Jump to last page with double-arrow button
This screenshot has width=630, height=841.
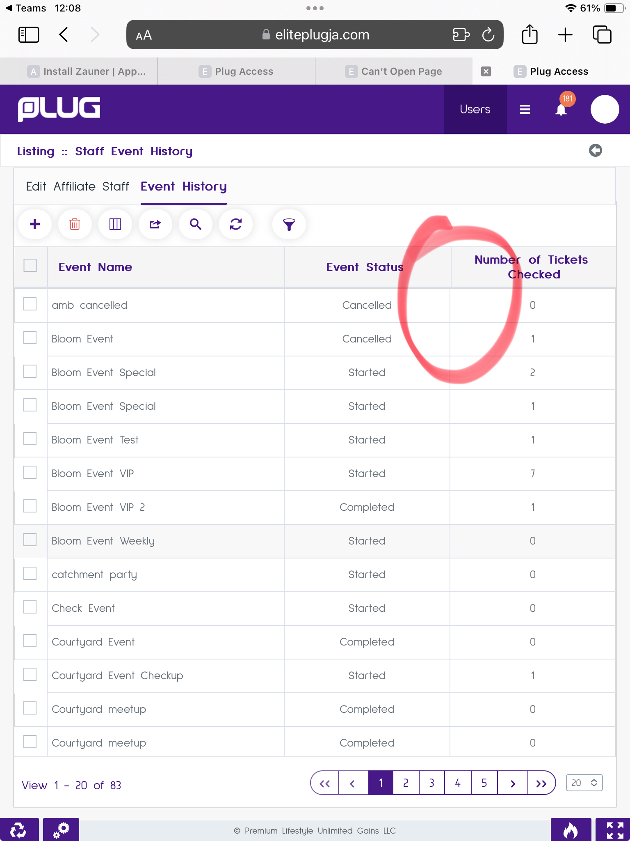coord(541,783)
